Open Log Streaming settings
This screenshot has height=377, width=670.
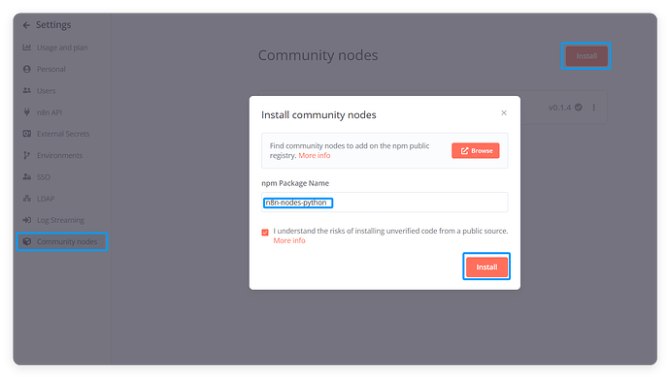[x=60, y=220]
